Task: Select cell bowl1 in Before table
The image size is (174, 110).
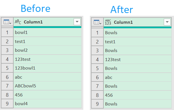Action: 47,33
